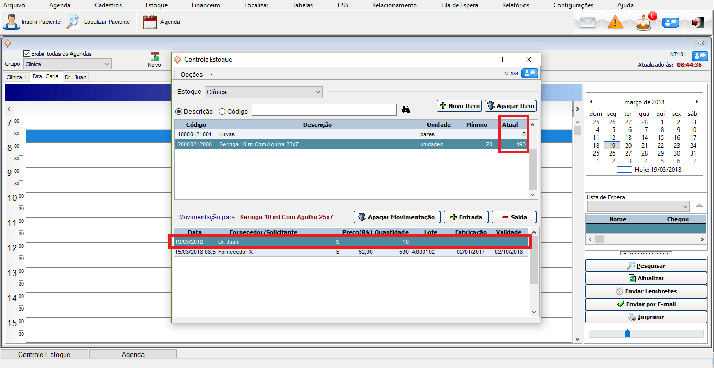Click the birthday cake notification icon
Viewport: 714px width, 368px height.
click(644, 23)
